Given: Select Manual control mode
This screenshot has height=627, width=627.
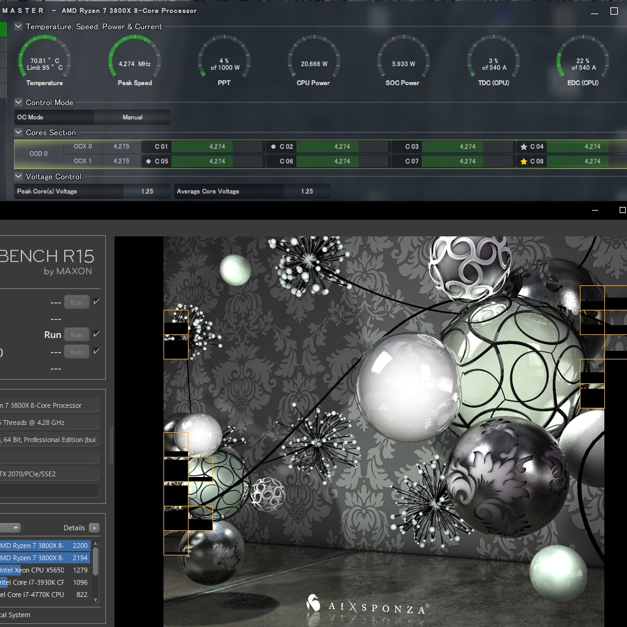Looking at the screenshot, I should pyautogui.click(x=132, y=116).
